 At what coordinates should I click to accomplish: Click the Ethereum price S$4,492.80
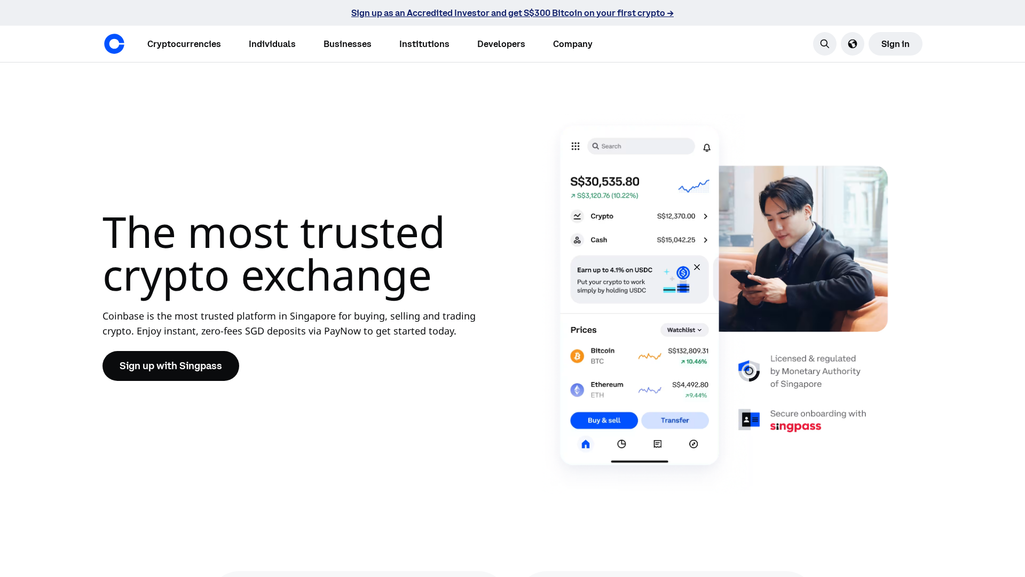coord(690,385)
